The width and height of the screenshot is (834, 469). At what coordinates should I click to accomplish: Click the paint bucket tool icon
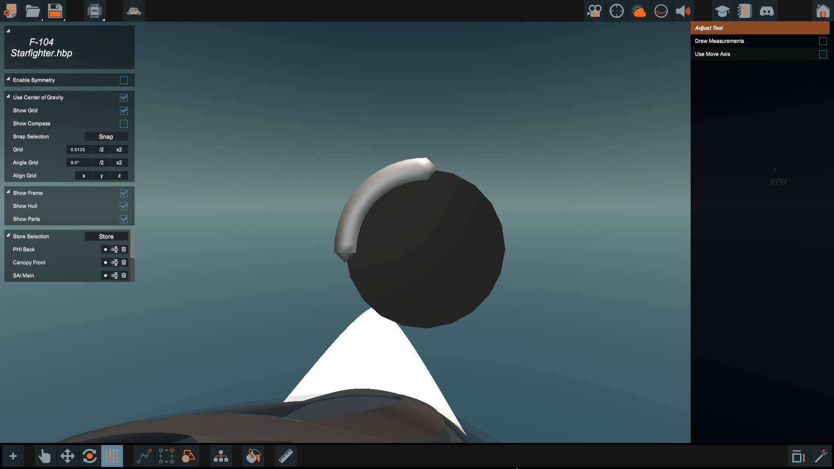point(253,456)
